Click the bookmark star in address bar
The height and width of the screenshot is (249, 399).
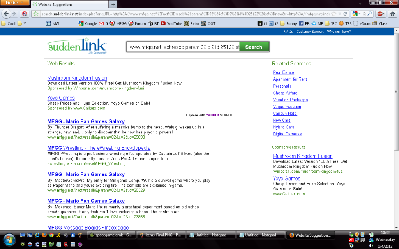coord(335,14)
